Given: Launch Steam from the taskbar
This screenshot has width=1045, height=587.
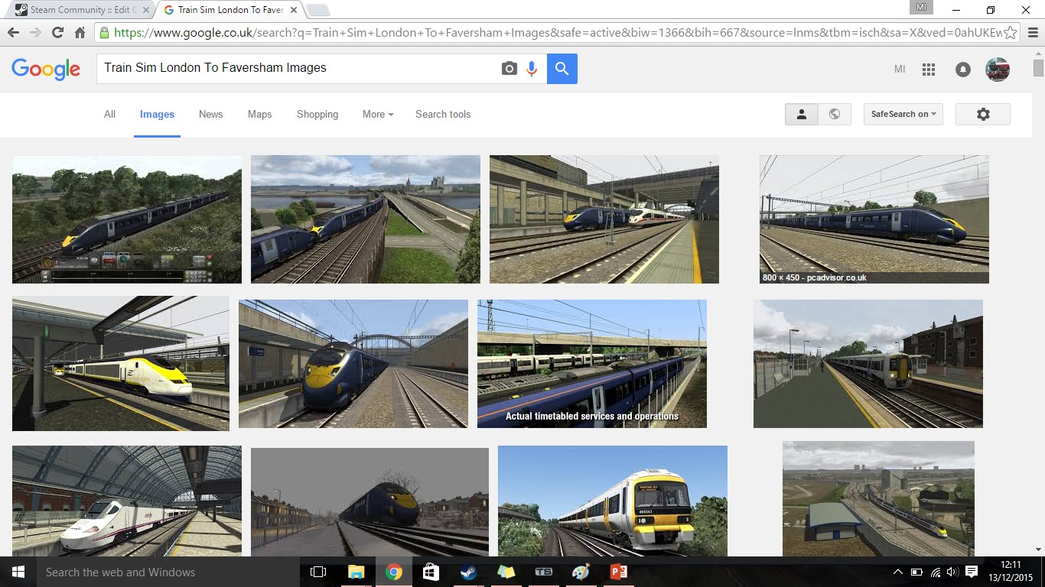Looking at the screenshot, I should pyautogui.click(x=468, y=572).
